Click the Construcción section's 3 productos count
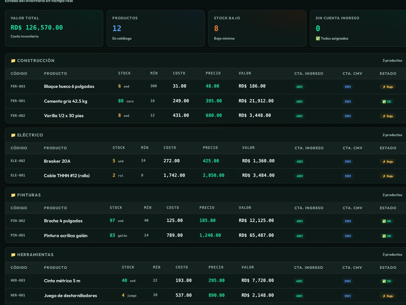Image resolution: width=406 pixels, height=305 pixels. tap(392, 61)
